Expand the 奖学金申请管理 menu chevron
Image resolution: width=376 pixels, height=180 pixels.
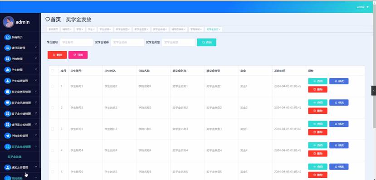[36, 113]
